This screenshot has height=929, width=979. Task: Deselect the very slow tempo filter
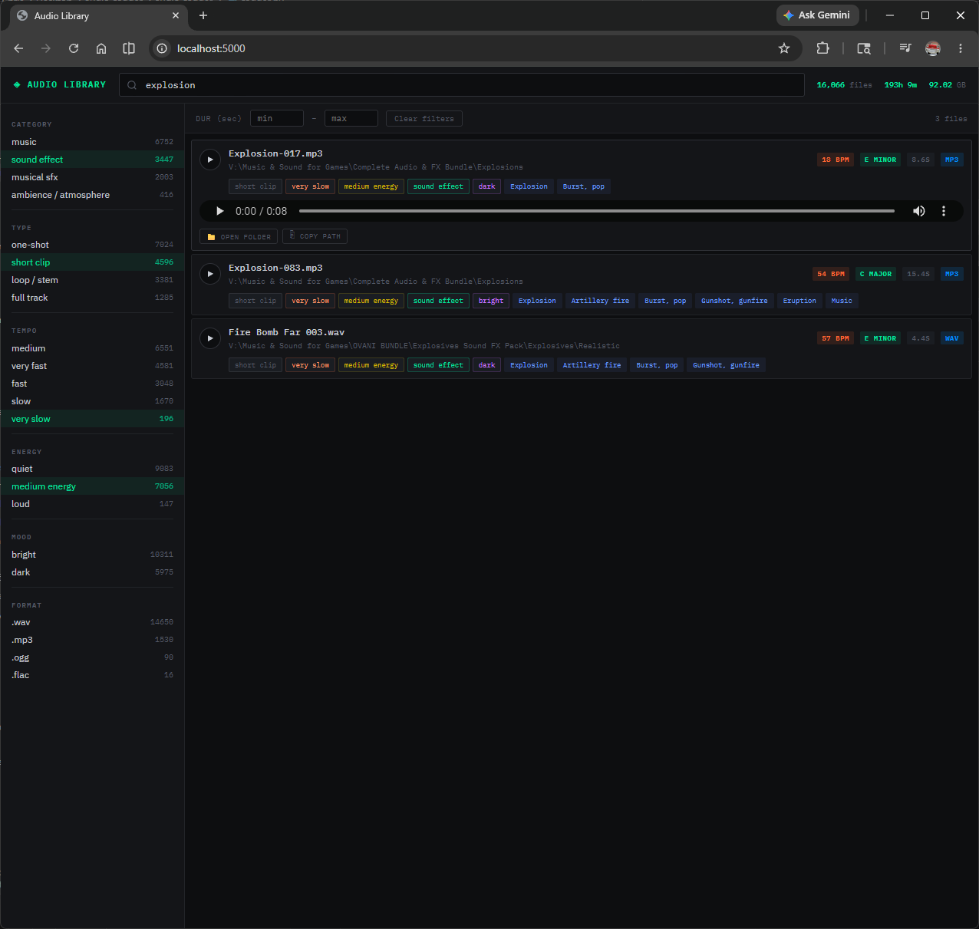pos(92,419)
